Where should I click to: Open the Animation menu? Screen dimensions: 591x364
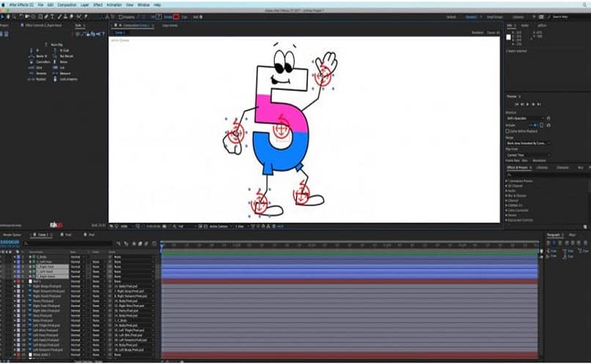(x=114, y=5)
